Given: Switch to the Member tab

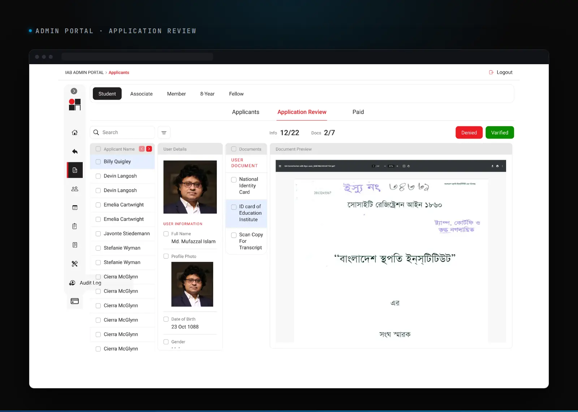Looking at the screenshot, I should tap(176, 94).
